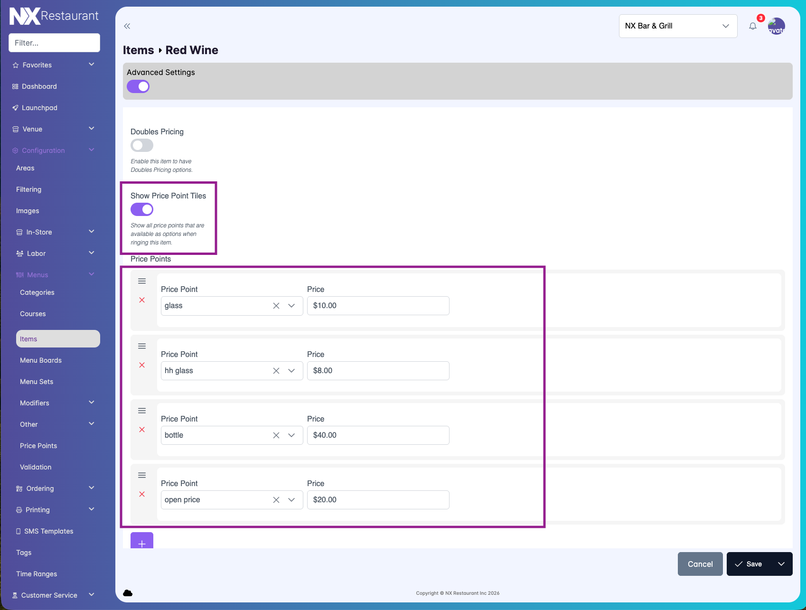Open the user avatar menu
The image size is (806, 610).
click(777, 26)
